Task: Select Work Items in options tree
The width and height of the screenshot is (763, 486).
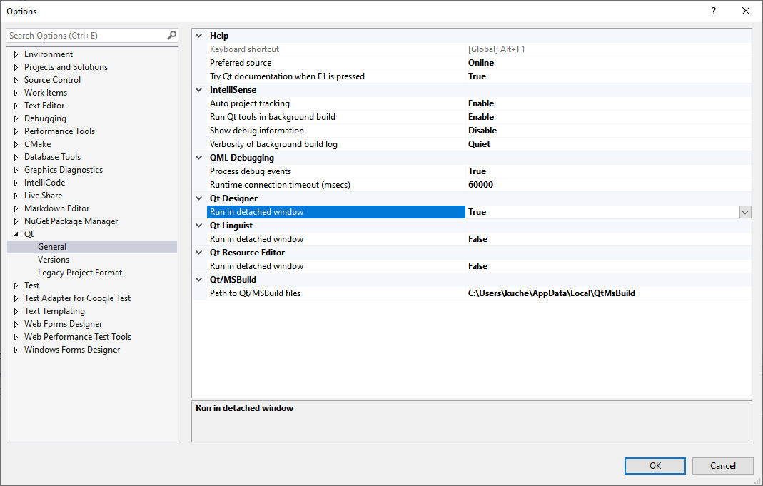Action: point(46,93)
